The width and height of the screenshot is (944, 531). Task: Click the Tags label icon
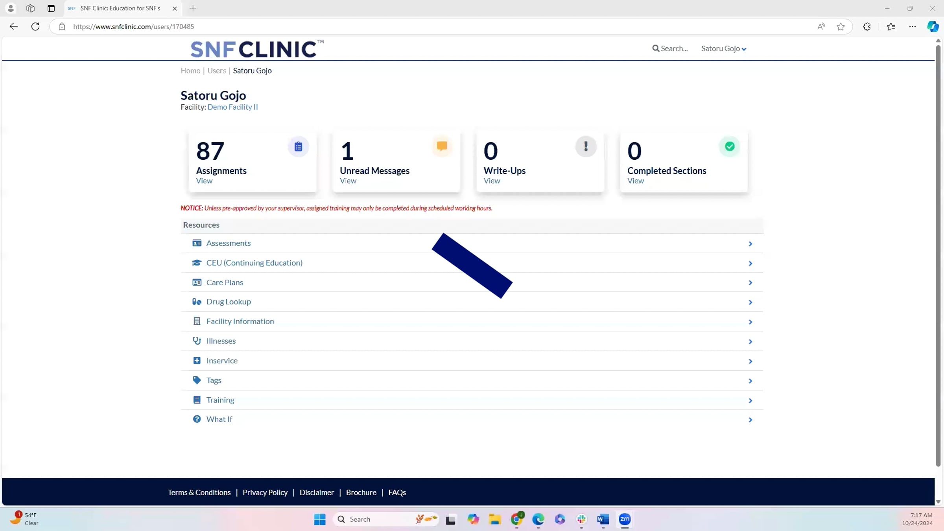tap(197, 380)
